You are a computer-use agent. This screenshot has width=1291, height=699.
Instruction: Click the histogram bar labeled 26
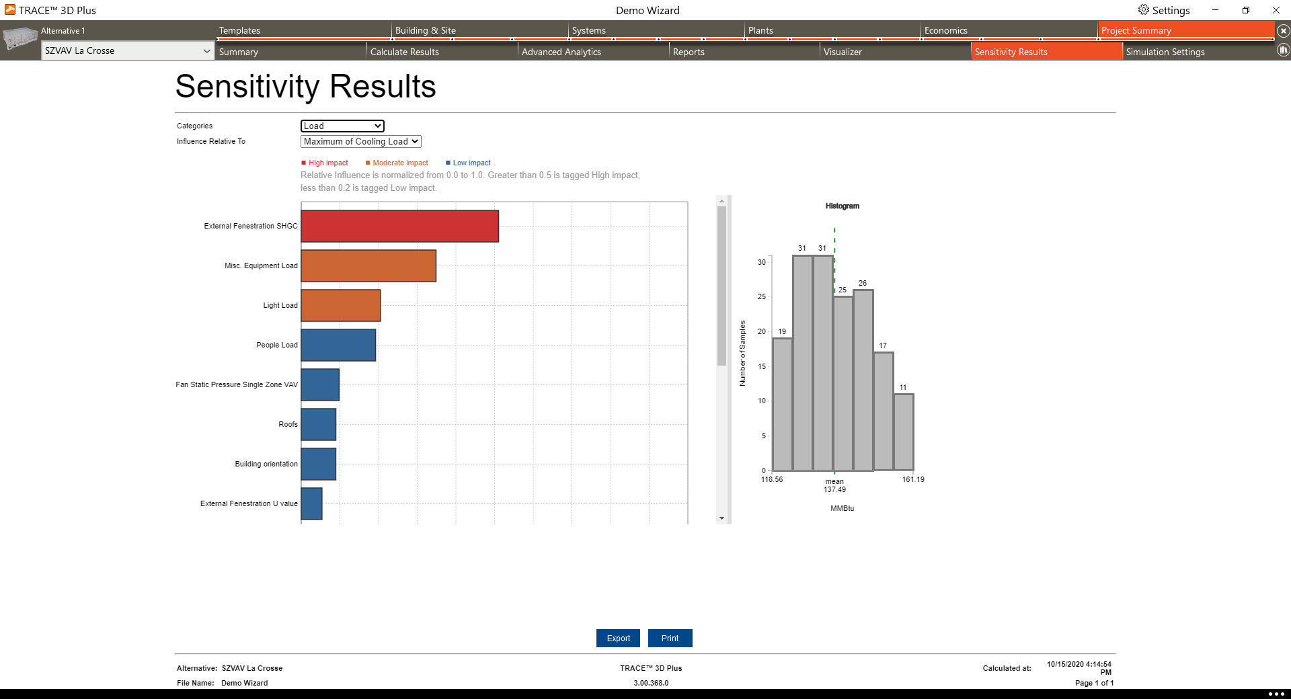863,380
